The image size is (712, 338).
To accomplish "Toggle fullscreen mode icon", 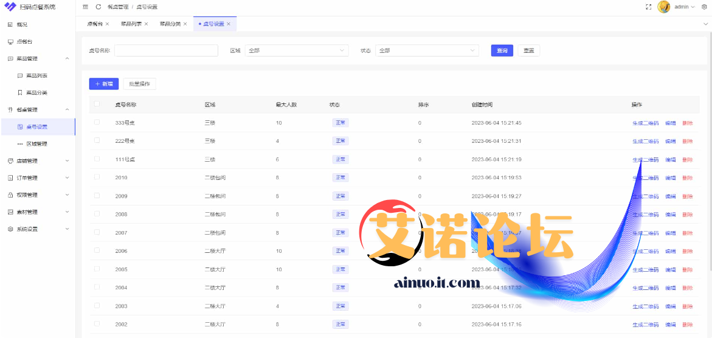I will (x=648, y=7).
